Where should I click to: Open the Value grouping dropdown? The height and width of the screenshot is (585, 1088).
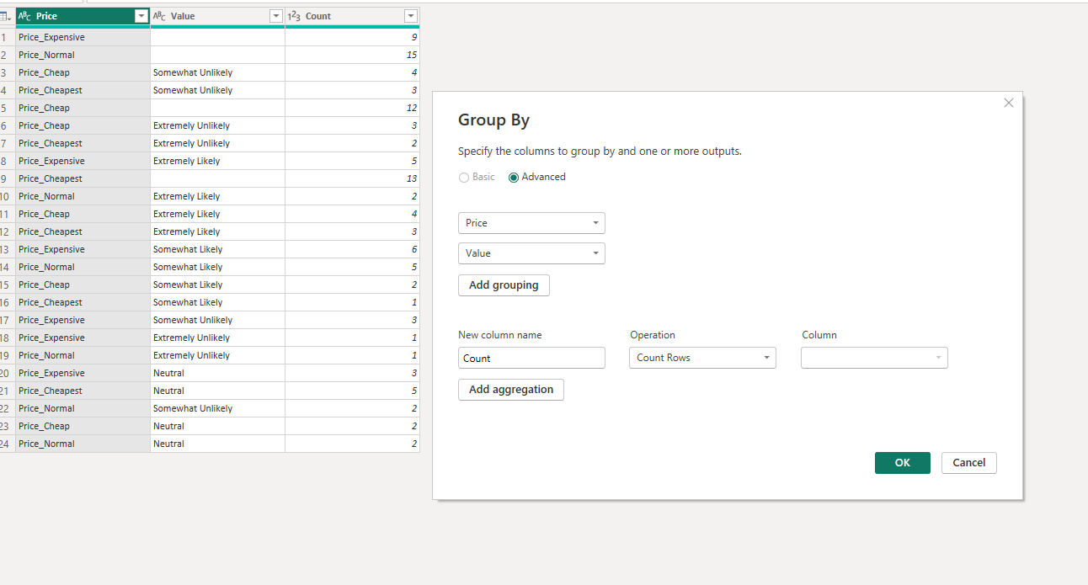(531, 253)
